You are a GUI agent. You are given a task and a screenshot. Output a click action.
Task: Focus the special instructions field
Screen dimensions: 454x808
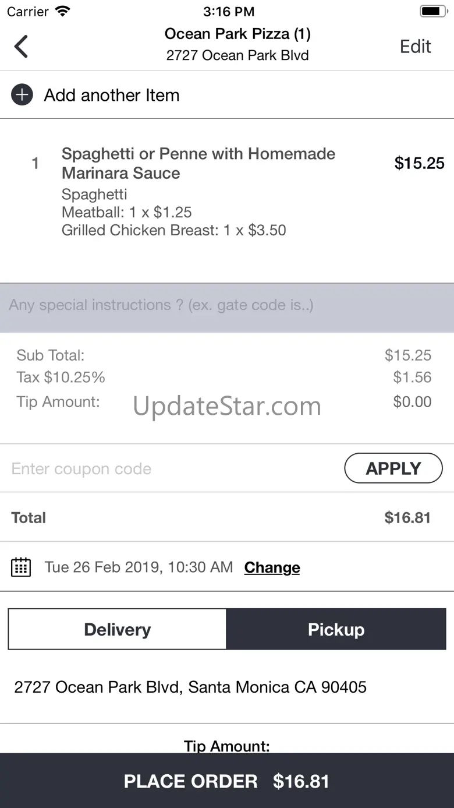[227, 305]
